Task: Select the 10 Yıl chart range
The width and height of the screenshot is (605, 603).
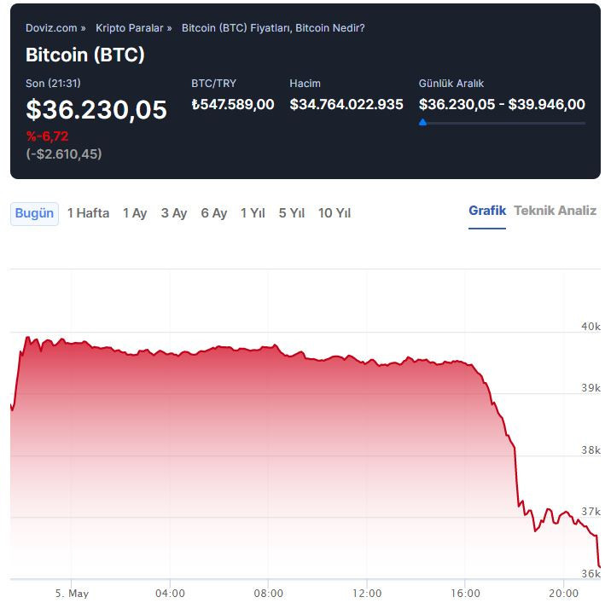Action: pos(334,213)
